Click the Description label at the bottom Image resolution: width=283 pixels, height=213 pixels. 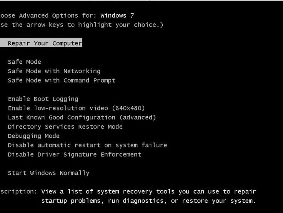(x=18, y=192)
